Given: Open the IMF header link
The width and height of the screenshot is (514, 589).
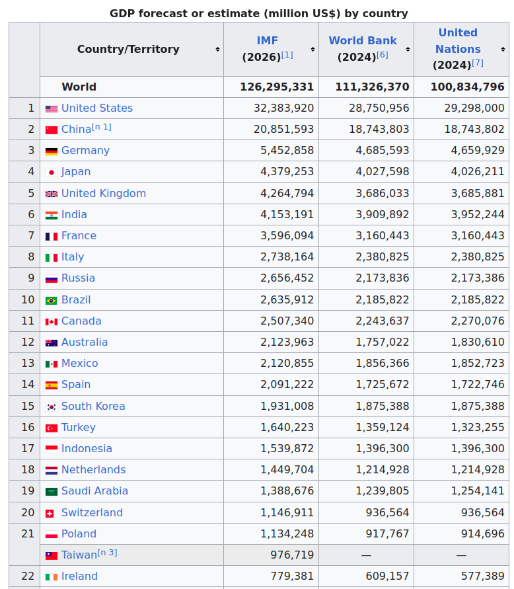Looking at the screenshot, I should click(268, 40).
